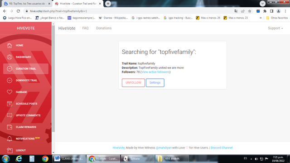Click the UNFOLLOW button
Screen dimensions: 290x163
click(133, 82)
